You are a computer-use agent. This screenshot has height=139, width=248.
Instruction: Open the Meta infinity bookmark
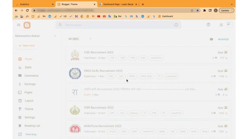[131, 16]
